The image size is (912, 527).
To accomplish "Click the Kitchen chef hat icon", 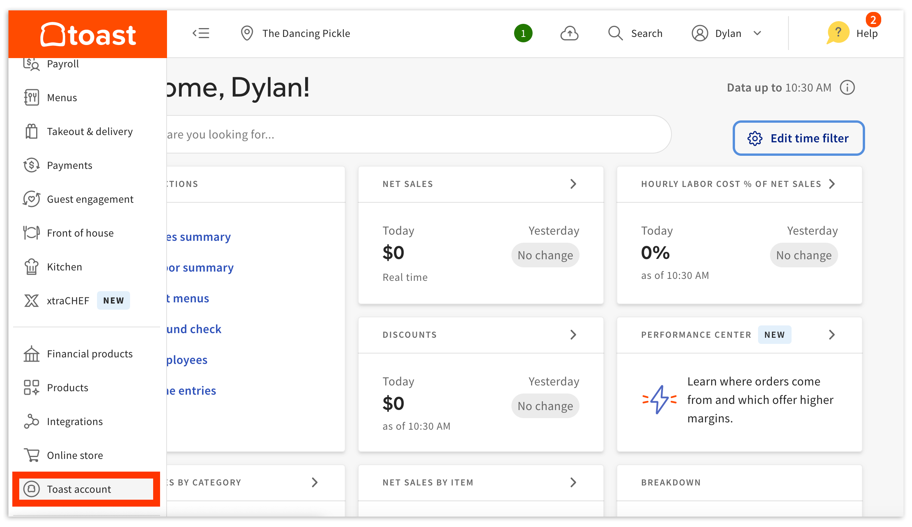I will click(32, 267).
